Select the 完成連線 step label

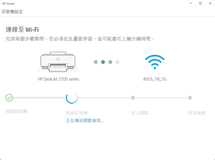coord(197,113)
